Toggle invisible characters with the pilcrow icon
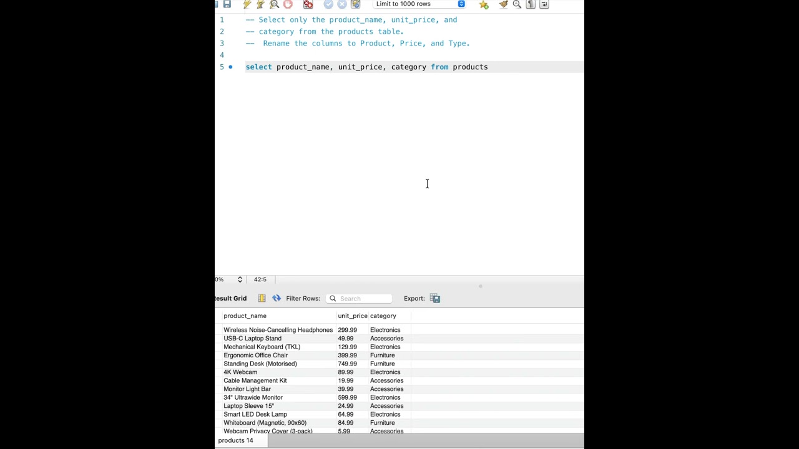 click(531, 4)
